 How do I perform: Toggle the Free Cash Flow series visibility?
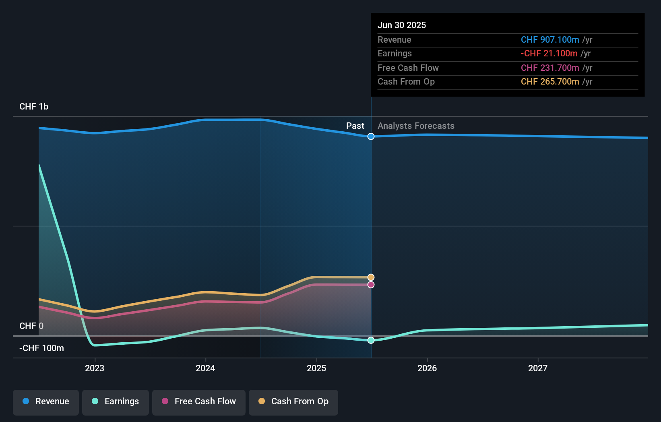tap(199, 401)
